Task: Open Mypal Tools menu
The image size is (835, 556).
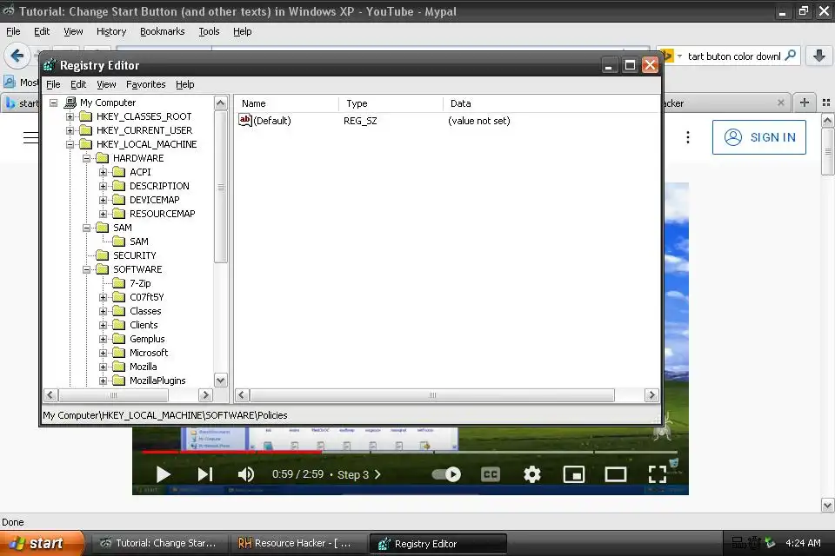Action: (209, 31)
